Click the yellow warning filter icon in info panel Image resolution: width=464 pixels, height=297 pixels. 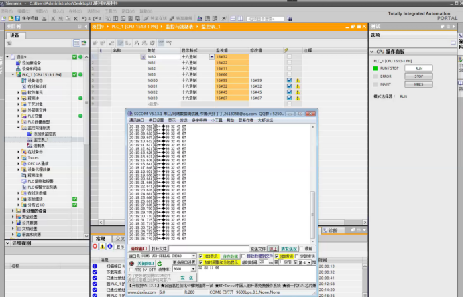[103, 246]
